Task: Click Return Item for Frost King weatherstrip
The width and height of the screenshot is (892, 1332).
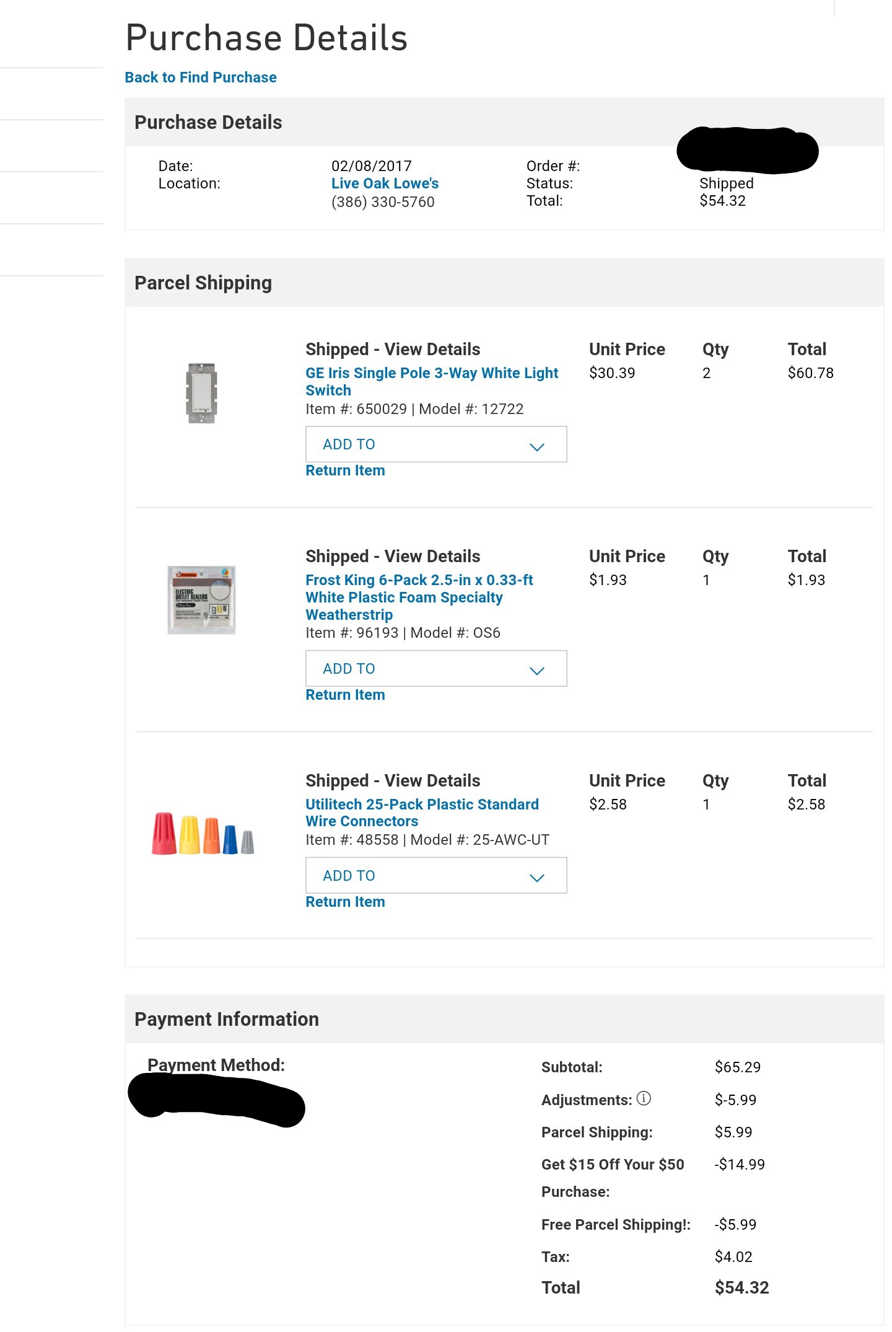Action: coord(345,695)
